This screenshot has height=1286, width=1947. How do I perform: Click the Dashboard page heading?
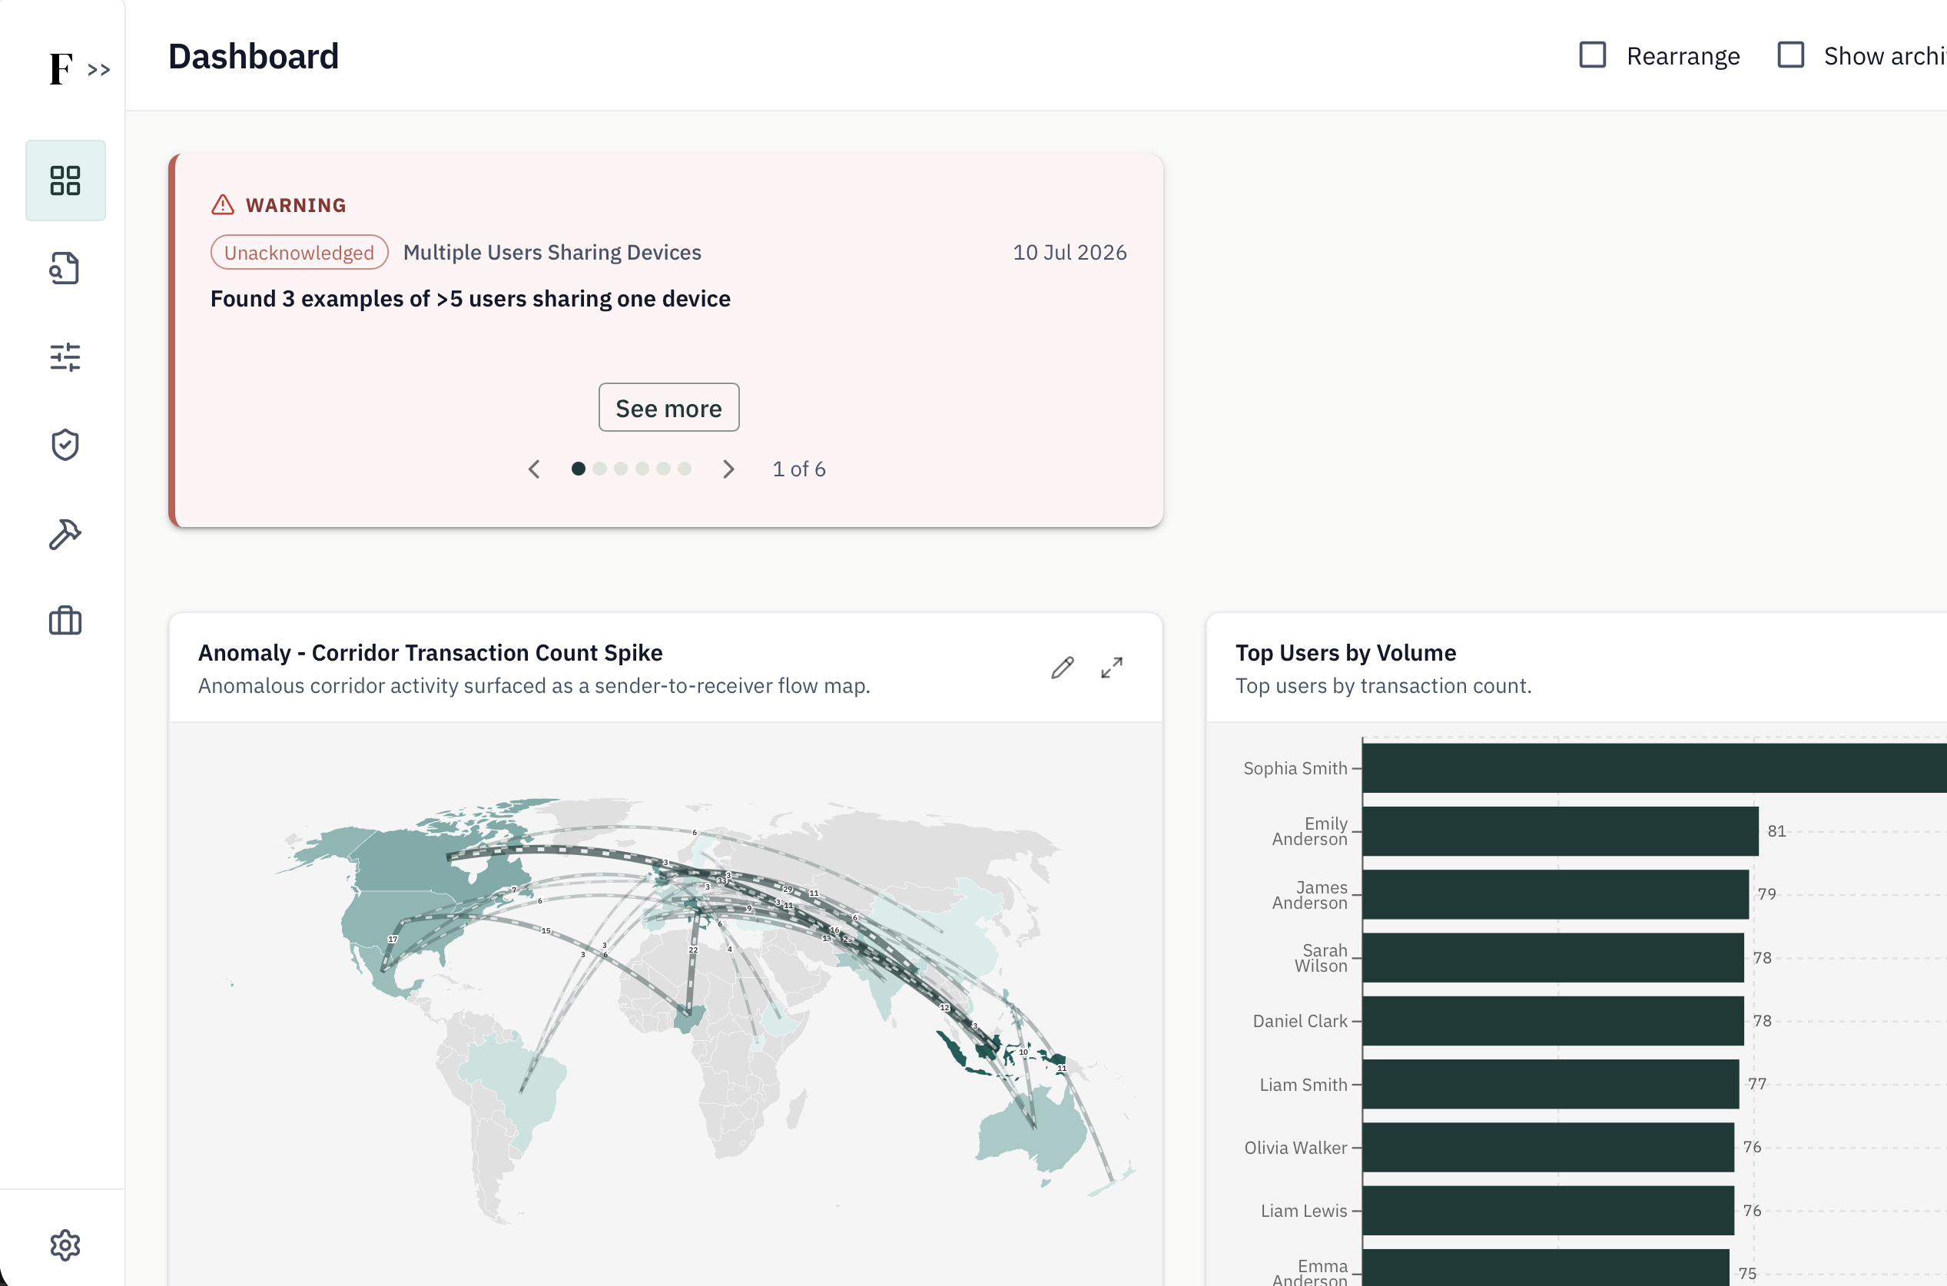pyautogui.click(x=254, y=57)
